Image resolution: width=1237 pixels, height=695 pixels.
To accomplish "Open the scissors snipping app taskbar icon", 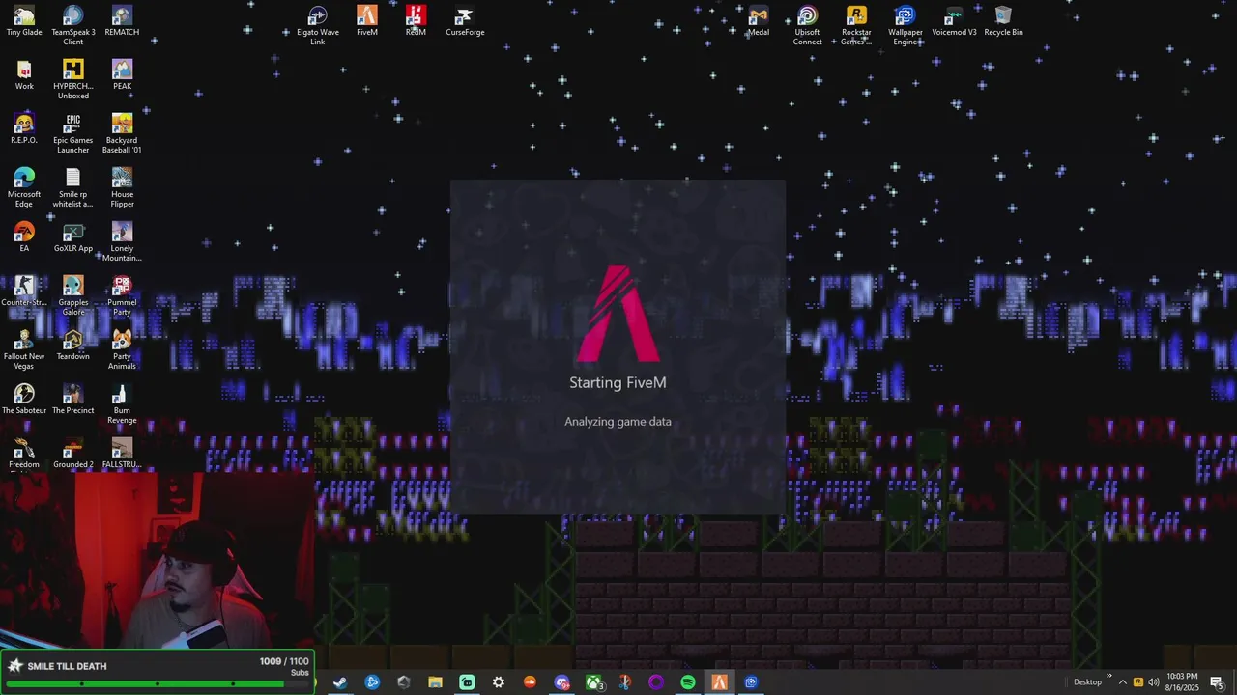I will [x=625, y=682].
